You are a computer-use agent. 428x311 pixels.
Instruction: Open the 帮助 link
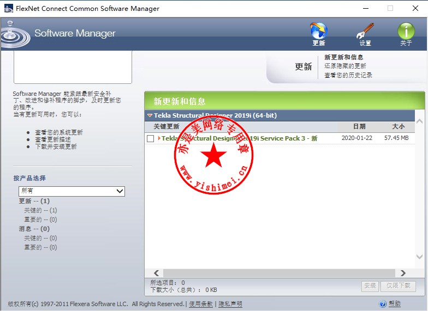pos(394,304)
